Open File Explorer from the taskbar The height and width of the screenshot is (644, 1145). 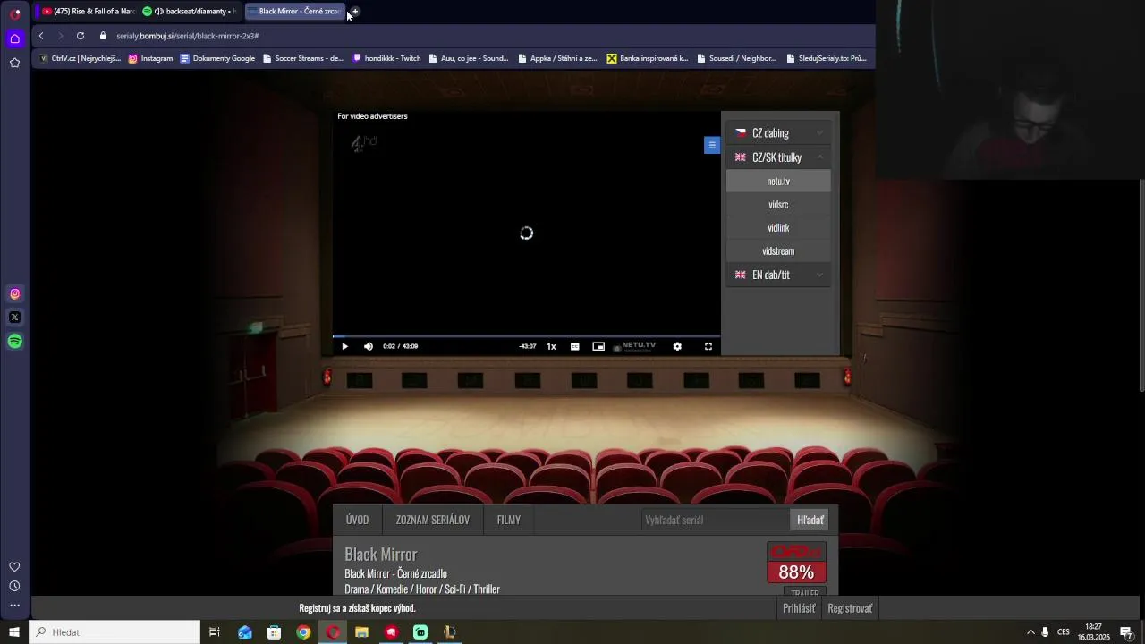[x=361, y=632]
